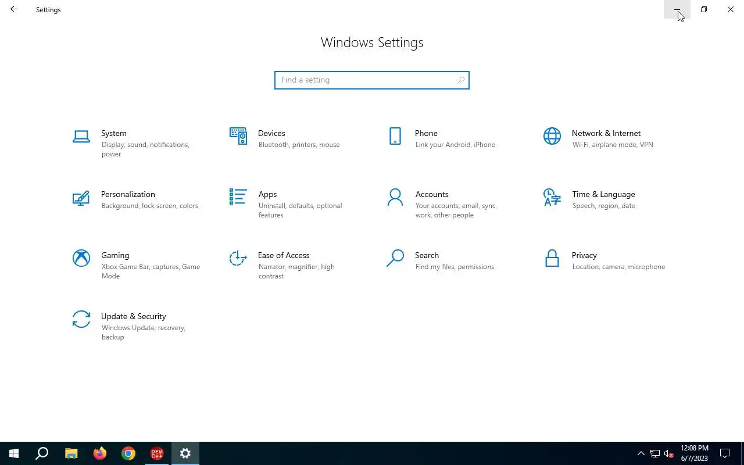Image resolution: width=744 pixels, height=465 pixels.
Task: Click 'Bluetooth, printers, mouse' description
Action: tap(299, 145)
